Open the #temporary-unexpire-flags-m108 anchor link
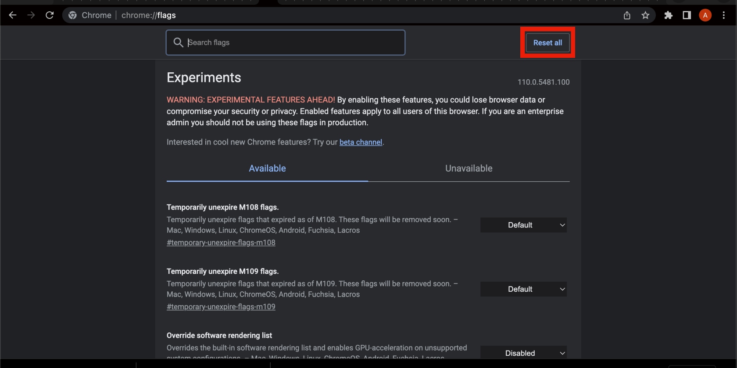The image size is (737, 368). [x=221, y=243]
